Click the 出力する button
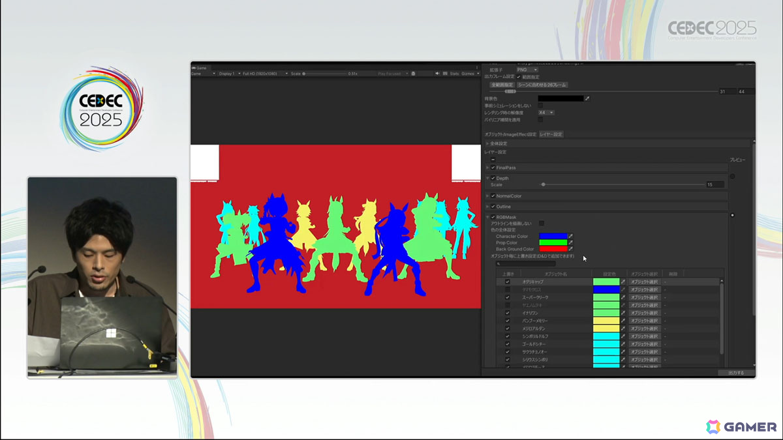This screenshot has width=783, height=440. 736,373
